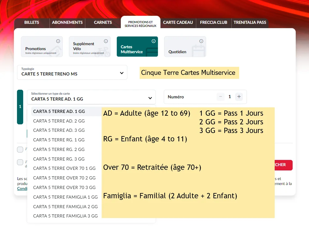Image resolution: width=309 pixels, height=232 pixels.
Task: Increase Numéro with plus button
Action: (x=239, y=97)
